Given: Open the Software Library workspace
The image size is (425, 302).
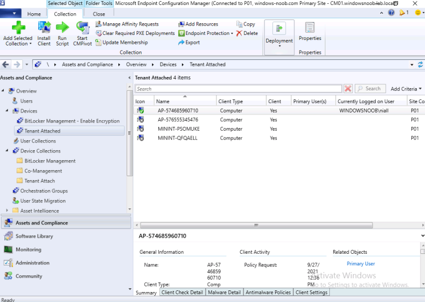Looking at the screenshot, I should point(34,236).
